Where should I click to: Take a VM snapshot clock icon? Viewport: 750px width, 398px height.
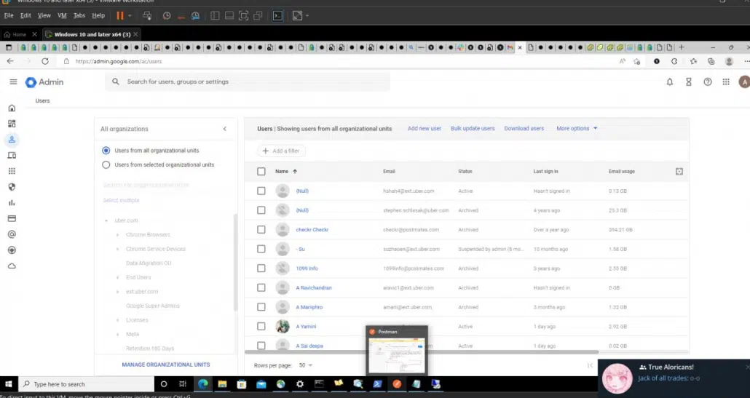click(167, 16)
